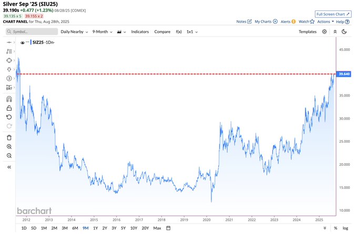Click in the Symbol search field

(32, 31)
